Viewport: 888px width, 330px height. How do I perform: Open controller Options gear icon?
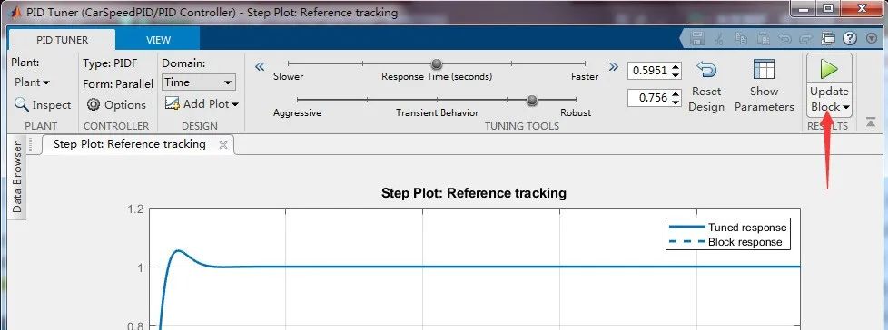[94, 104]
